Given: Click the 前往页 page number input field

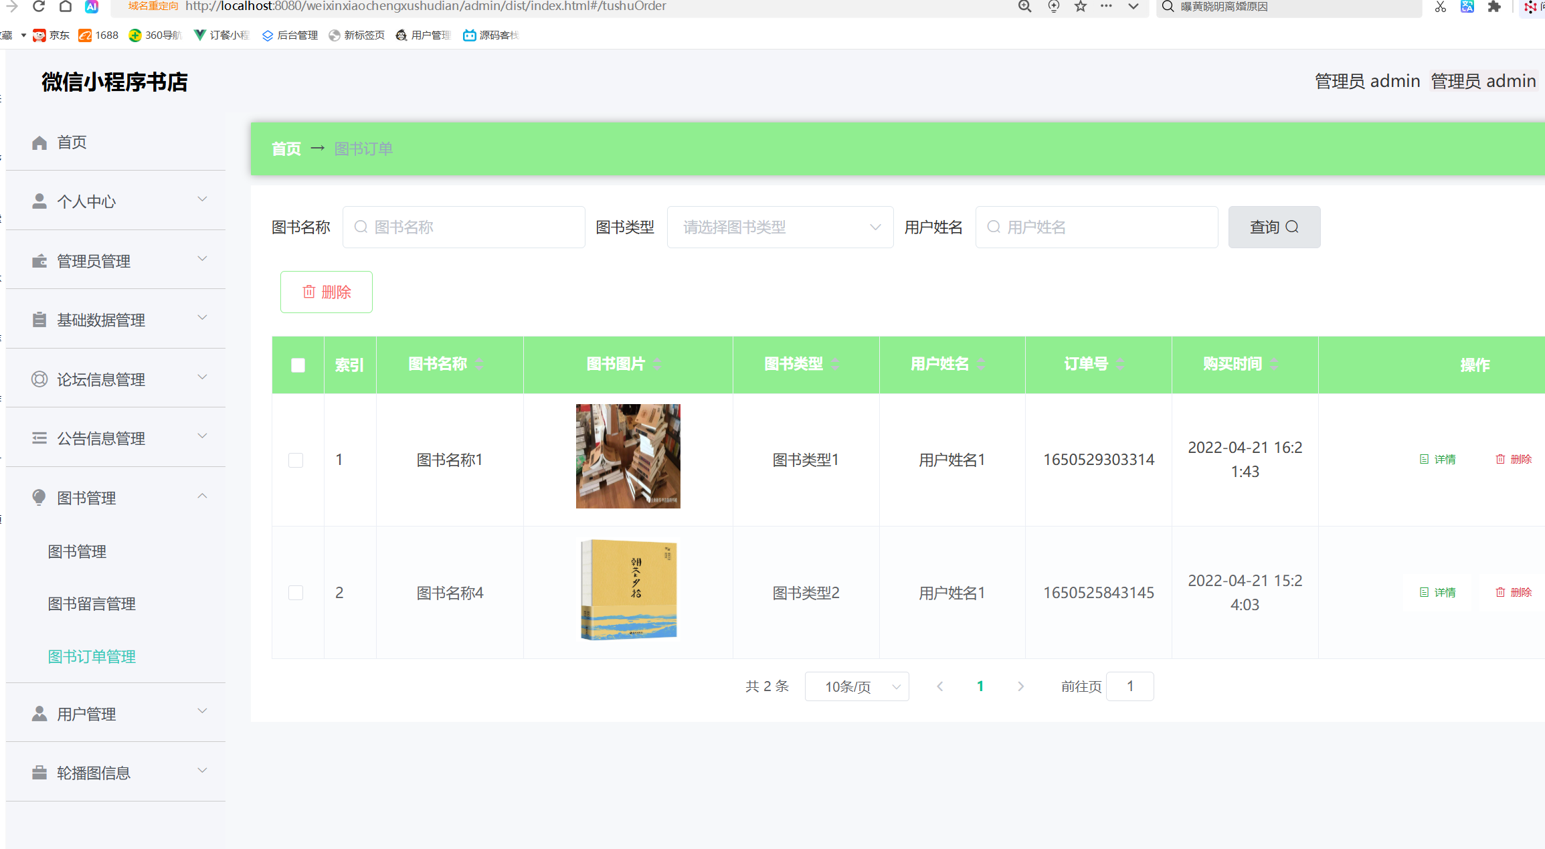Looking at the screenshot, I should pyautogui.click(x=1130, y=686).
